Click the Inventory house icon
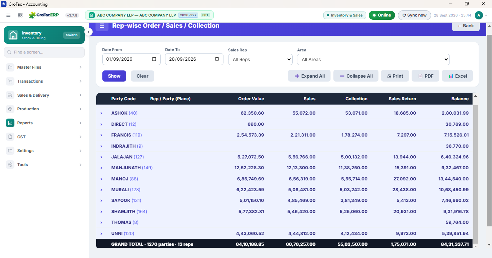Screen dimensions: 492x258 pyautogui.click(x=13, y=35)
